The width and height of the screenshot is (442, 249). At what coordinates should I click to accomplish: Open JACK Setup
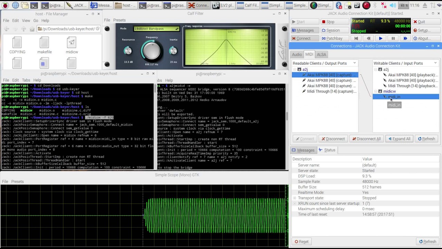click(426, 30)
